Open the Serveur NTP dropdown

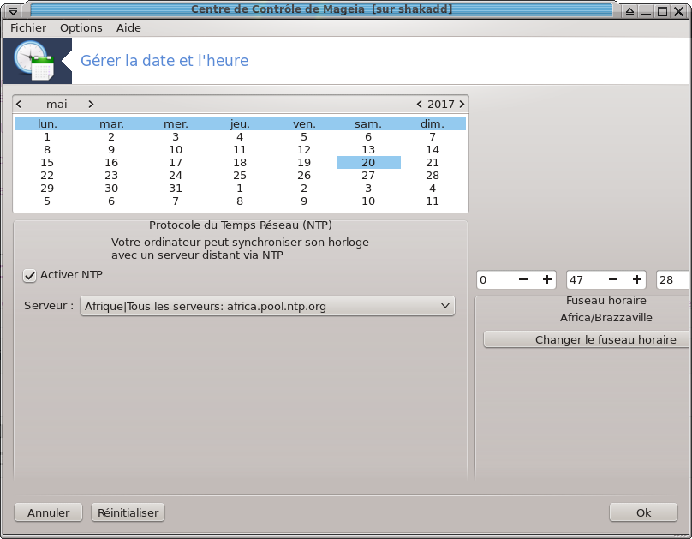267,306
